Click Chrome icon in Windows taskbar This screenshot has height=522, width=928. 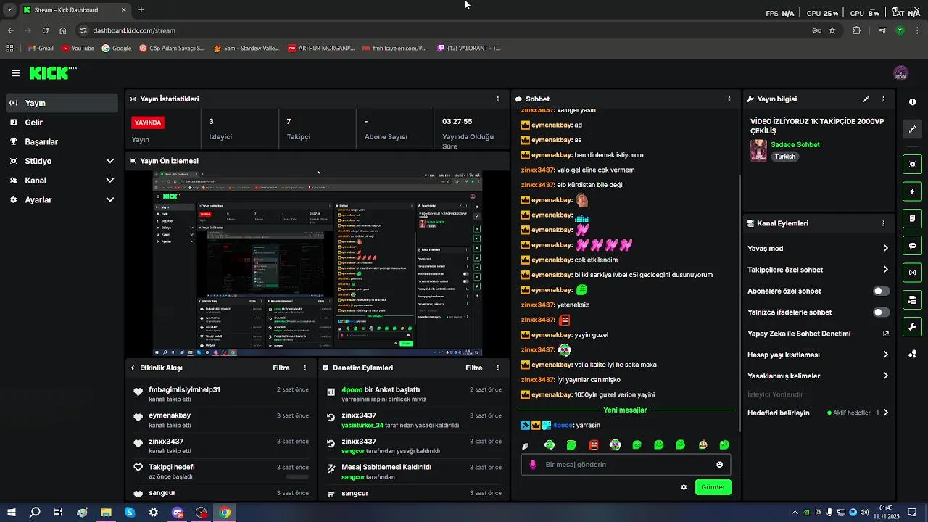(x=225, y=513)
